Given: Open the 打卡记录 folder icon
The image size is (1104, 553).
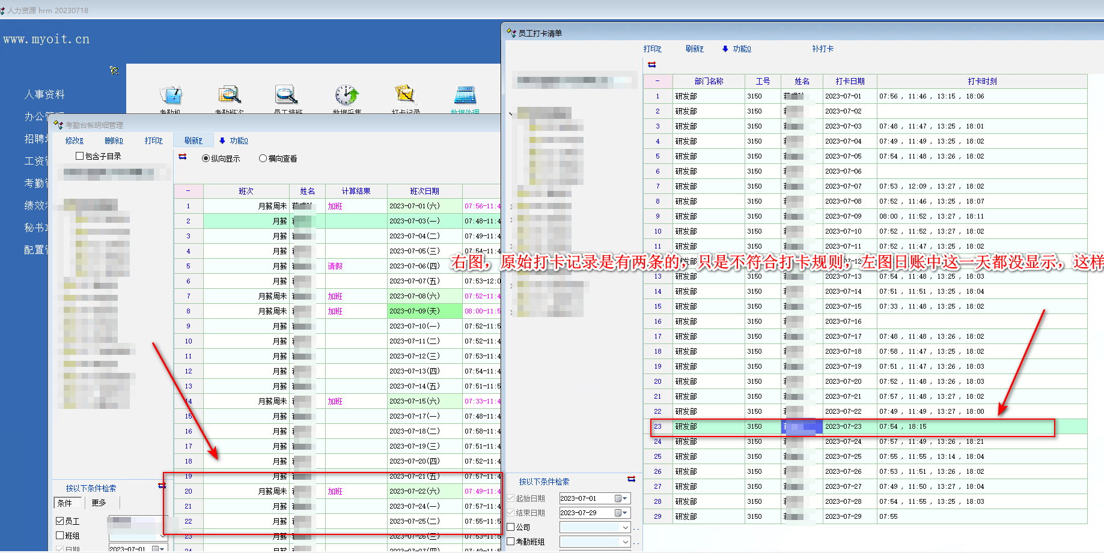Looking at the screenshot, I should (405, 95).
